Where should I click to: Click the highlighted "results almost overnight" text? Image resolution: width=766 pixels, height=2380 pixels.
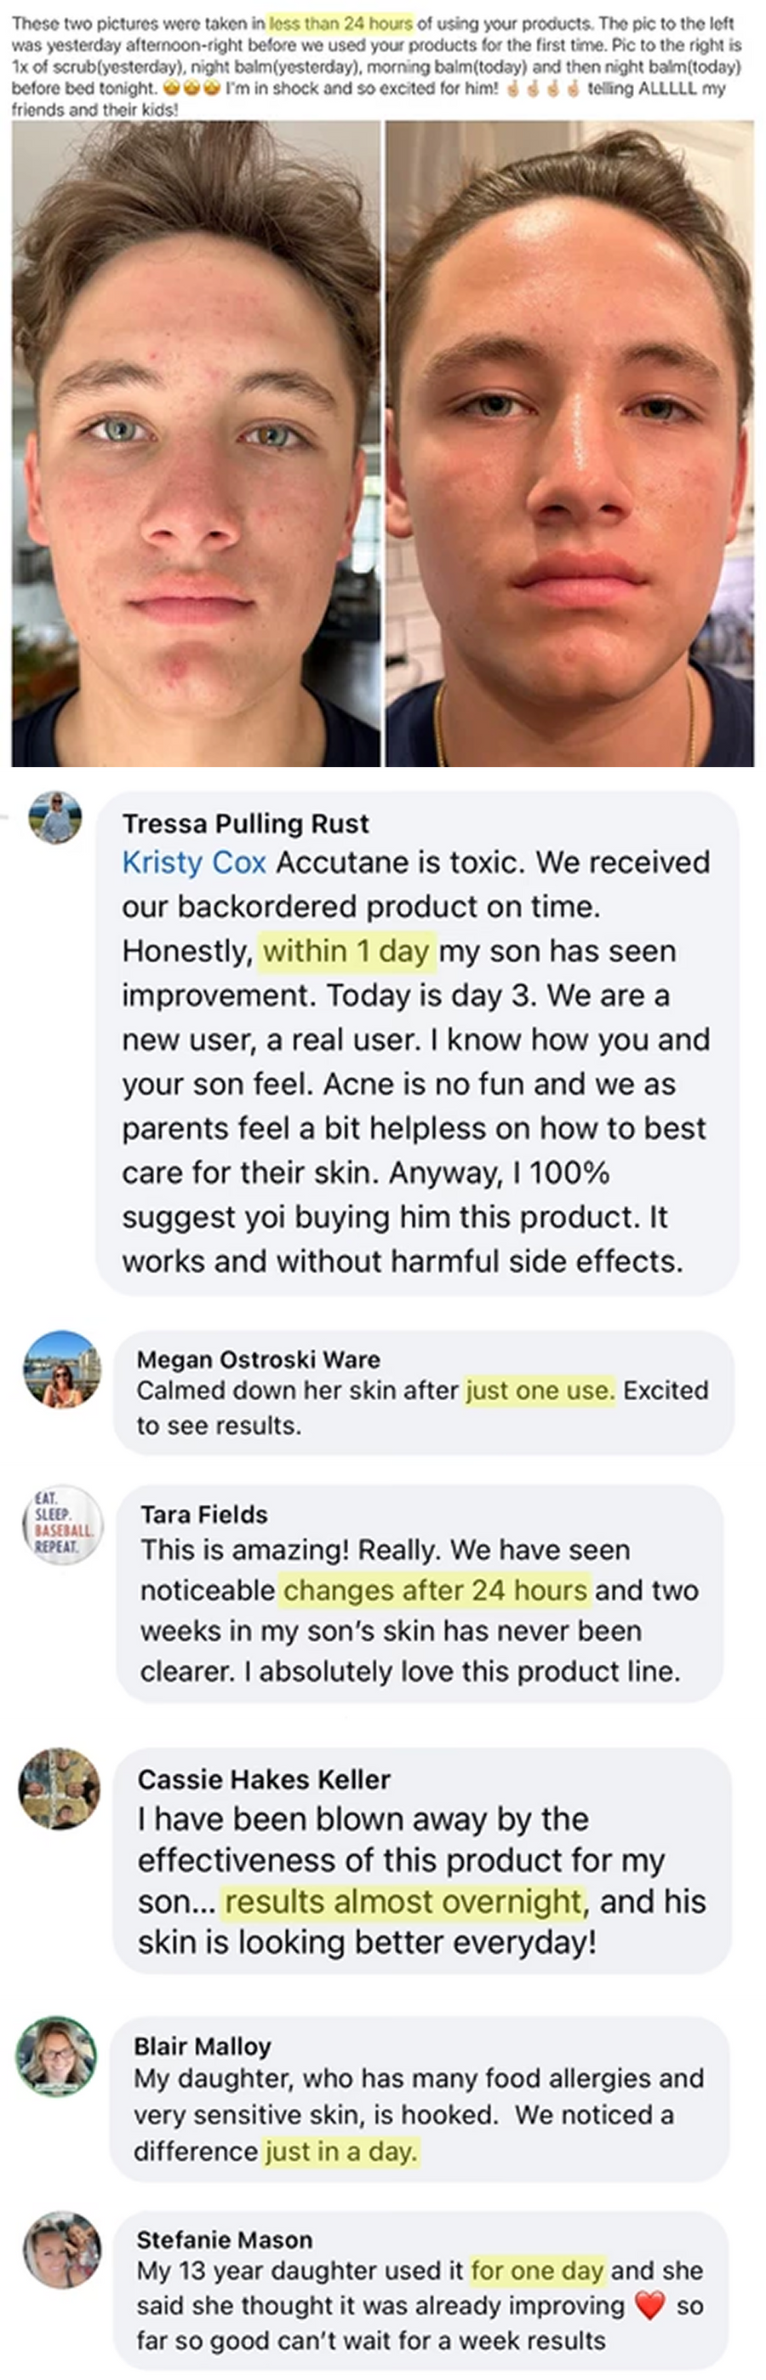pos(404,1901)
